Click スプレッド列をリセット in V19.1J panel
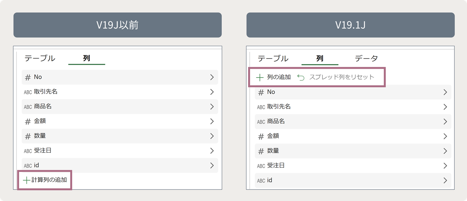Image resolution: width=467 pixels, height=201 pixels. point(342,77)
